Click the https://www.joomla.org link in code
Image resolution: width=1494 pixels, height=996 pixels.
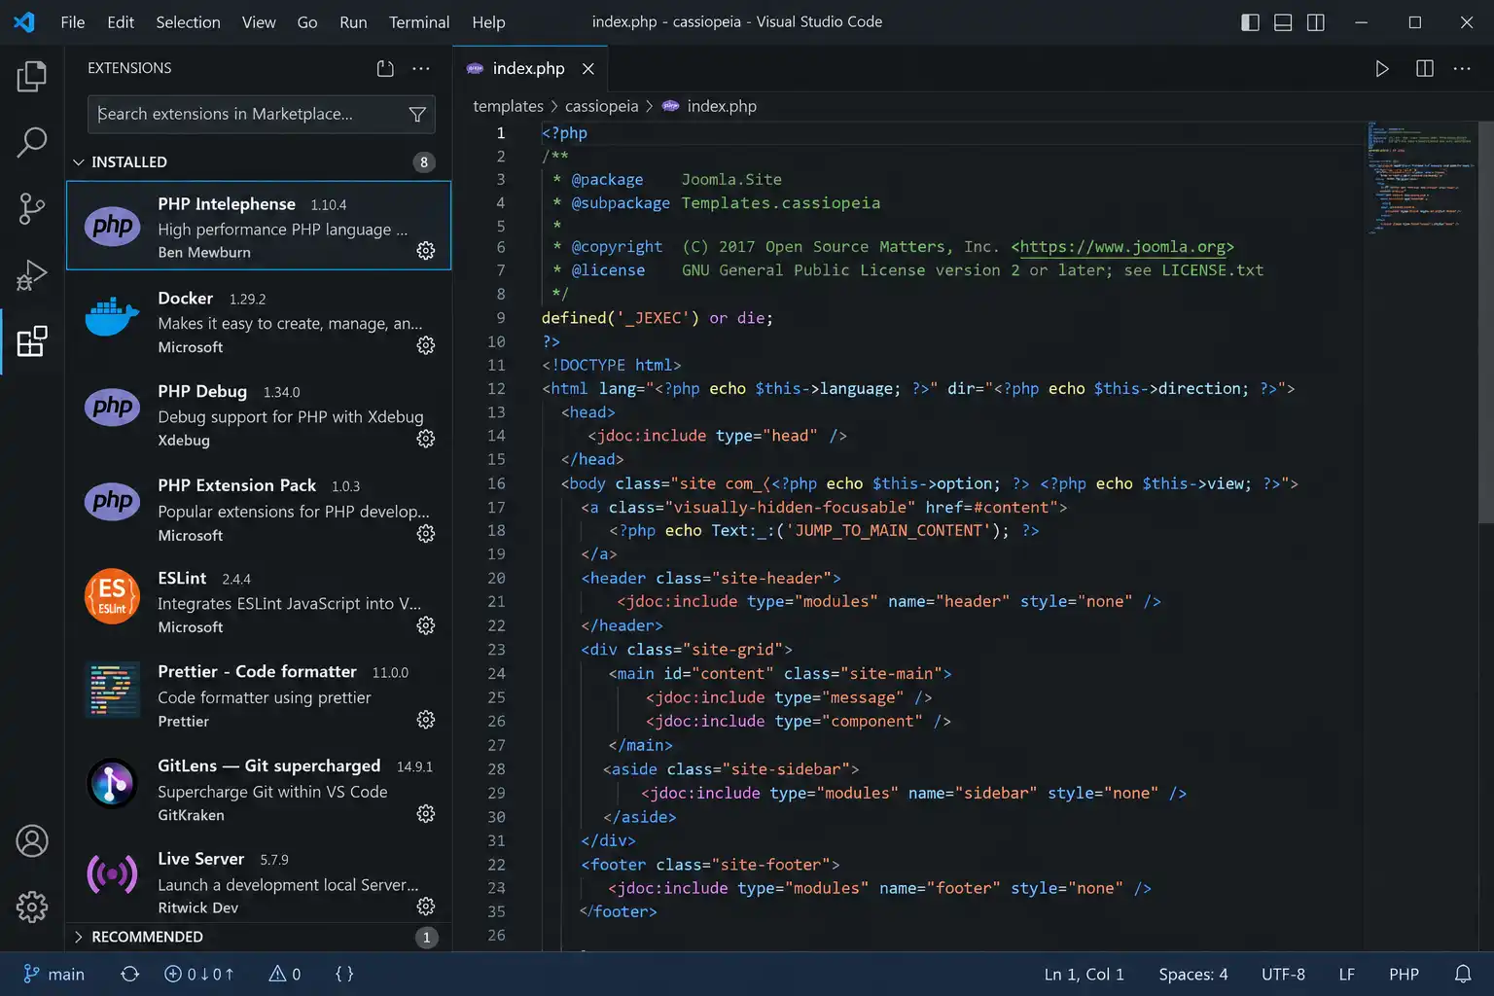pos(1122,247)
